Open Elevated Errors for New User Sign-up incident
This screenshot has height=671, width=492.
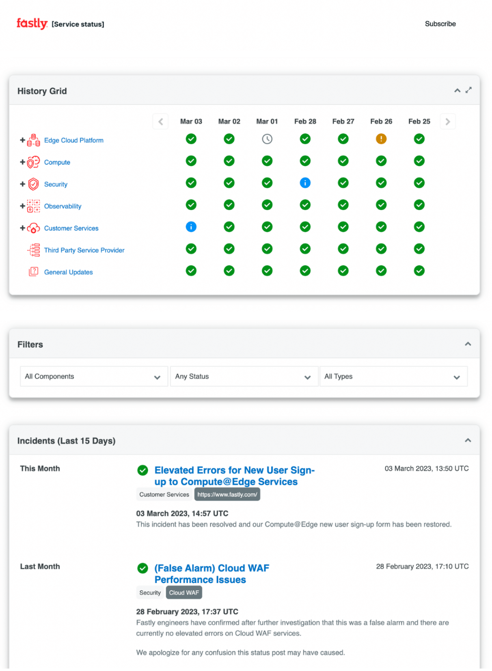pos(235,476)
